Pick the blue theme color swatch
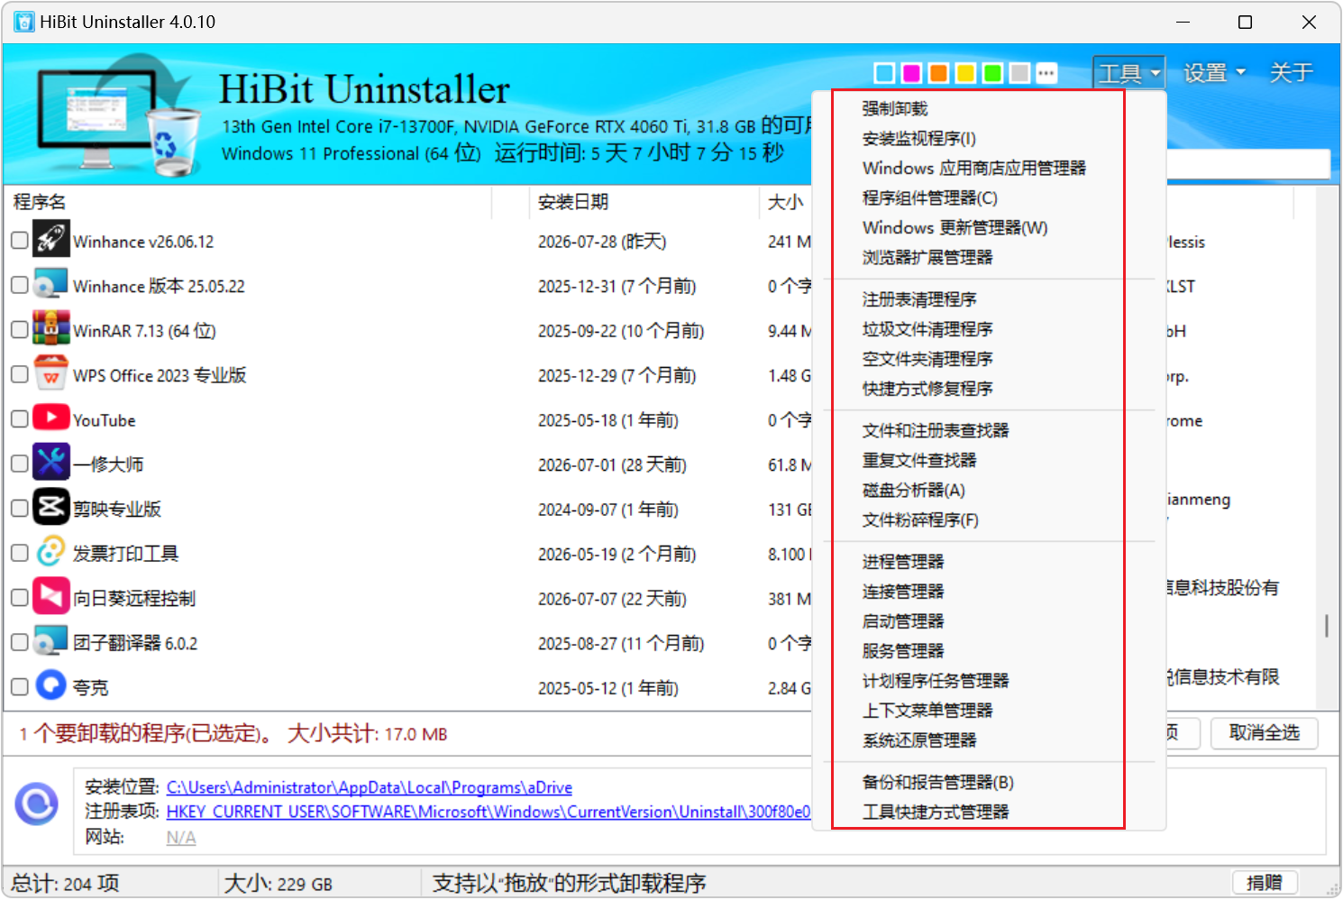Viewport: 1343px width, 900px height. (885, 73)
